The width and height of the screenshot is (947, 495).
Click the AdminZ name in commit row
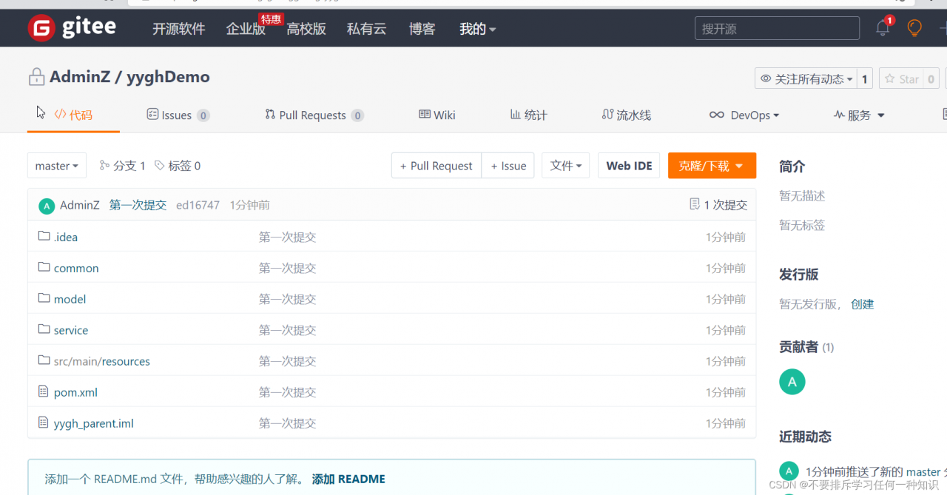(x=80, y=205)
